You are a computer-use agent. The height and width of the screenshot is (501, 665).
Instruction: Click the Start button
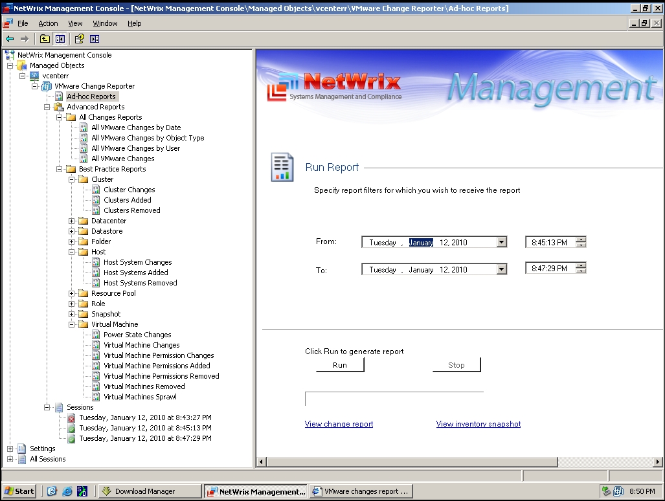(x=19, y=491)
